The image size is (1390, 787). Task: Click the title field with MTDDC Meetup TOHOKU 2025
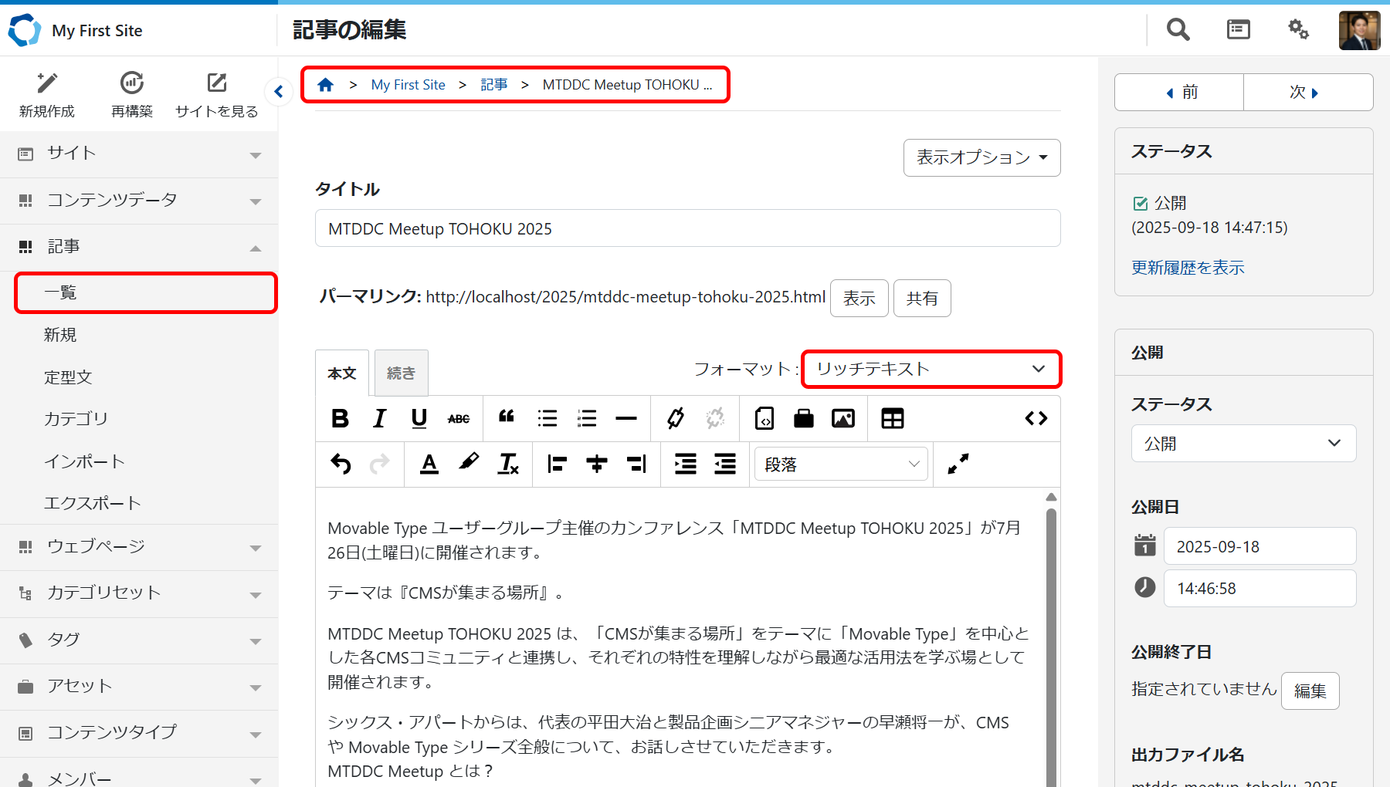687,229
